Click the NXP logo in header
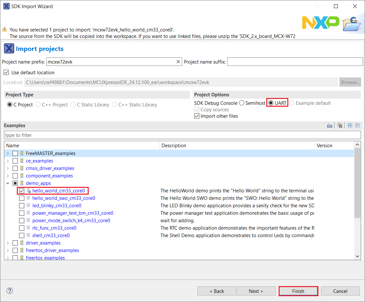 pyautogui.click(x=320, y=22)
